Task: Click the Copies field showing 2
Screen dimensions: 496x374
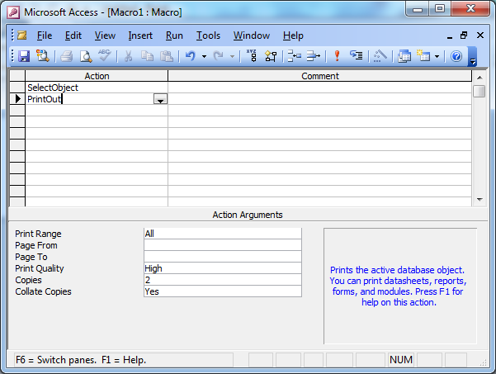Action: 223,280
